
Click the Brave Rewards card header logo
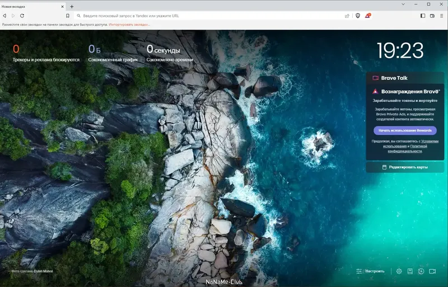coord(375,92)
